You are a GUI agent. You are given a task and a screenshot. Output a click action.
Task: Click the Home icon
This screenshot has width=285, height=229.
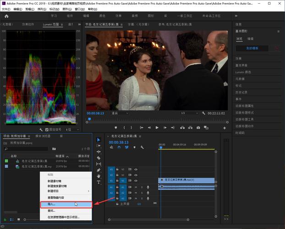click(x=6, y=16)
